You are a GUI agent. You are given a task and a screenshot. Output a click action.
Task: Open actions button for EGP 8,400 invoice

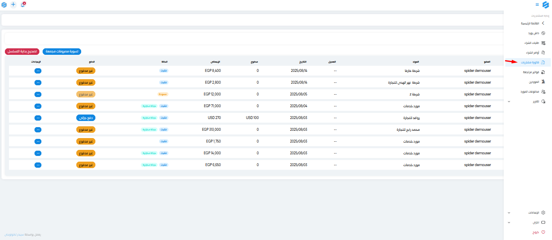click(38, 71)
